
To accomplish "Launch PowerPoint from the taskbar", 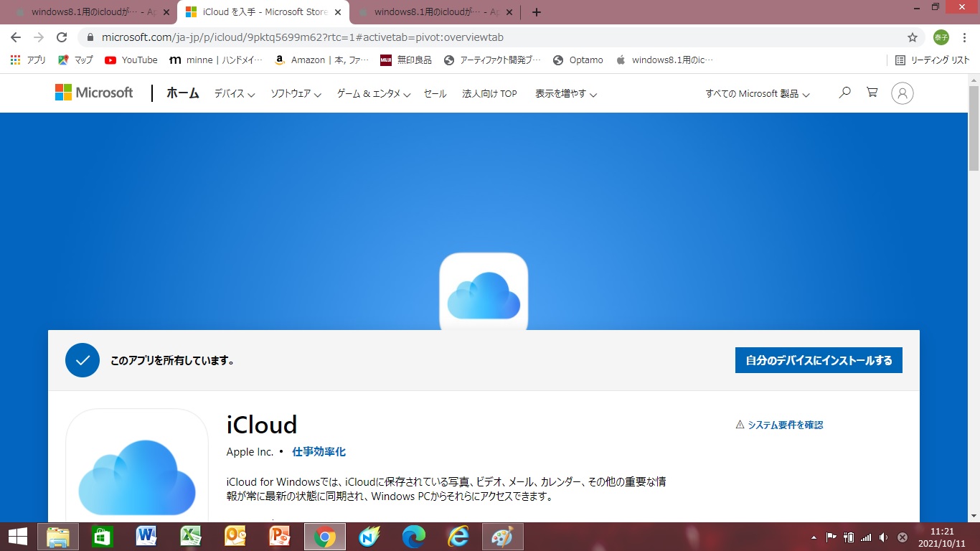I will (279, 537).
